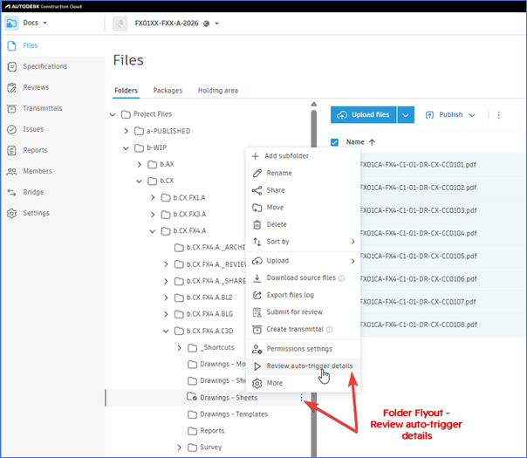Open file FX01CA-FX4-C1-01-DR-CX-CC0101.pdf
The image size is (527, 458).
click(418, 165)
